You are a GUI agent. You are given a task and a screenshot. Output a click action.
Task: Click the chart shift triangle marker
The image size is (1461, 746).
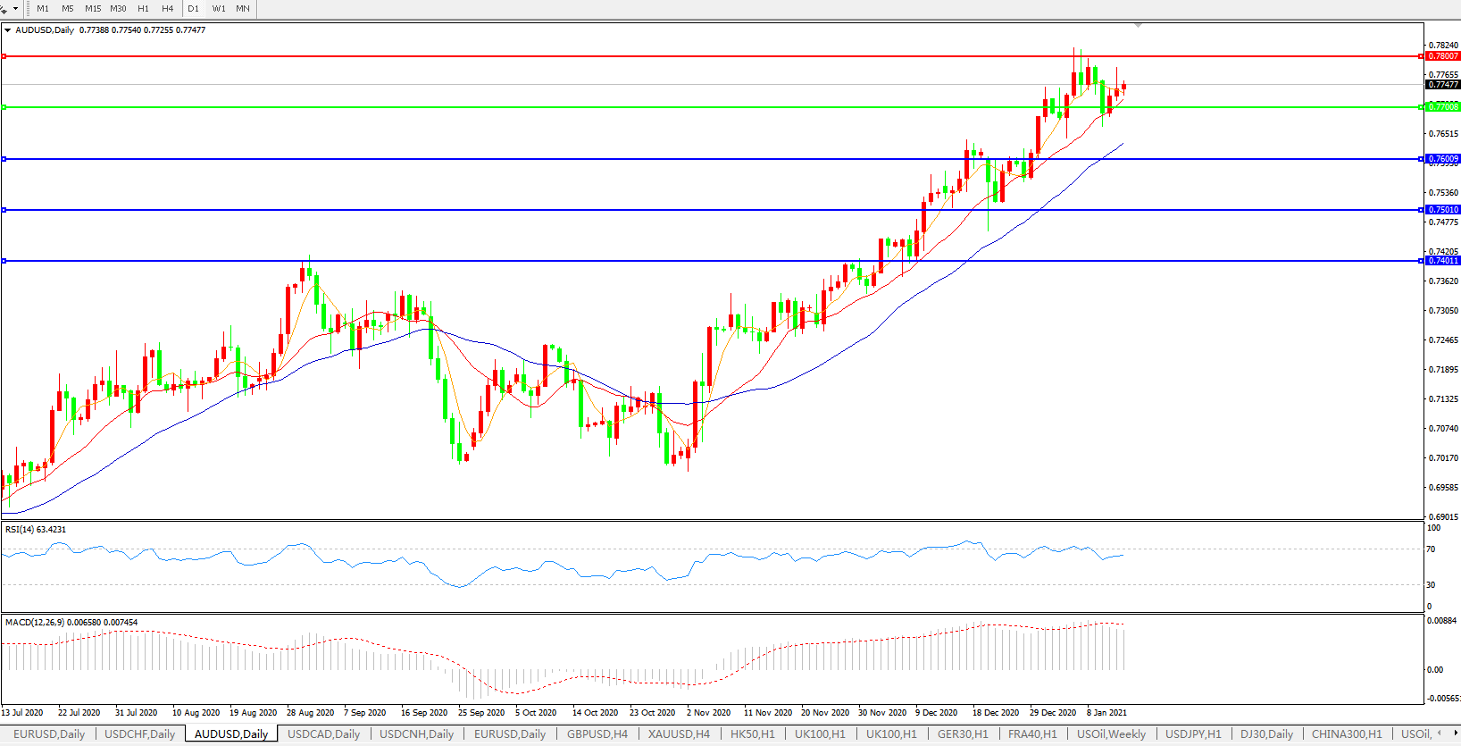(1138, 26)
